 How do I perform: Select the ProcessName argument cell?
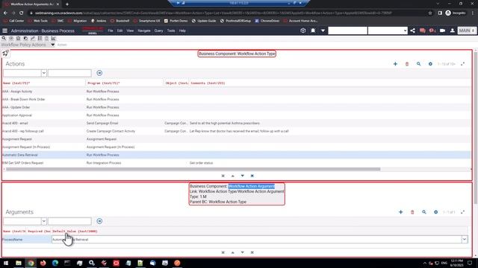click(27, 240)
